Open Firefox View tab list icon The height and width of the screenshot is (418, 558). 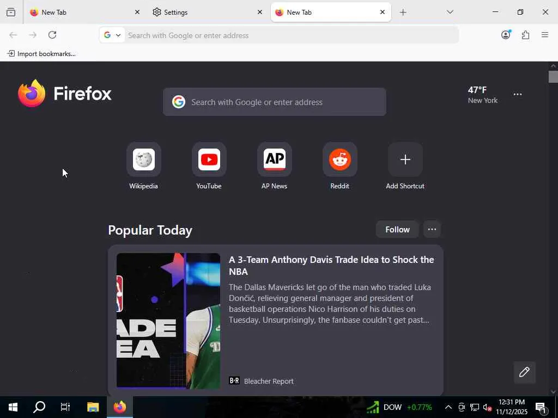pyautogui.click(x=11, y=12)
